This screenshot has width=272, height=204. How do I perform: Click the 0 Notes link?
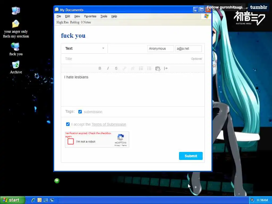(x=86, y=22)
